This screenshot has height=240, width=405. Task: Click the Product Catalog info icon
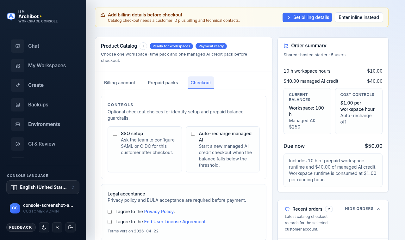coord(143,46)
